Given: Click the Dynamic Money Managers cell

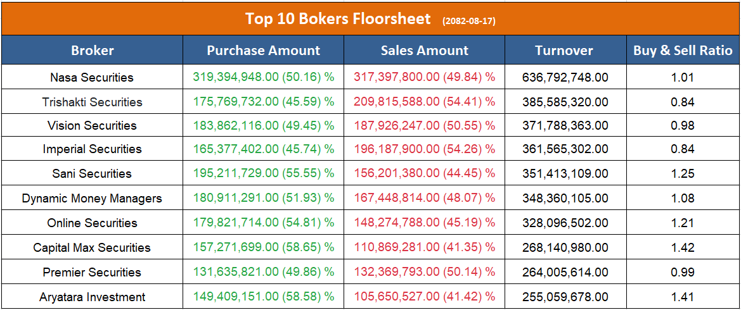Looking at the screenshot, I should pyautogui.click(x=92, y=198).
